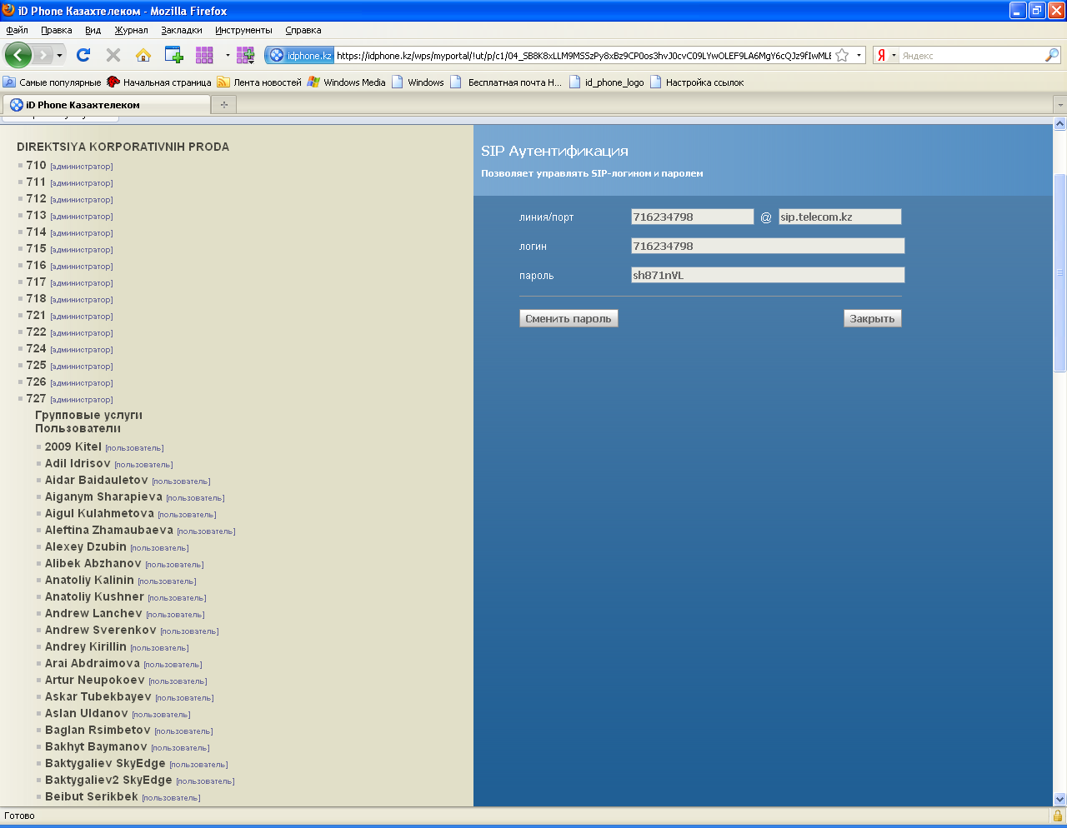The width and height of the screenshot is (1067, 828).
Task: Select user Beibut Serikbek
Action: 92,796
